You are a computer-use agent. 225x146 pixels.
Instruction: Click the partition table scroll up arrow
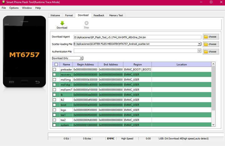[213, 64]
